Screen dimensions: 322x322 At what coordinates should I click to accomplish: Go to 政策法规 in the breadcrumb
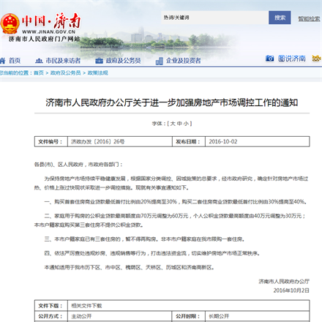[x=97, y=73]
